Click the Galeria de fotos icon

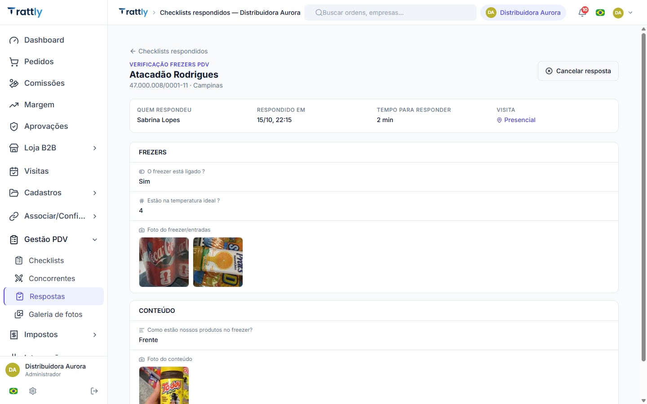pos(19,314)
